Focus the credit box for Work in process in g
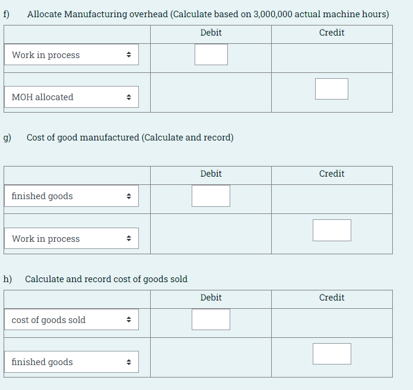This screenshot has height=390, width=413. click(x=332, y=230)
